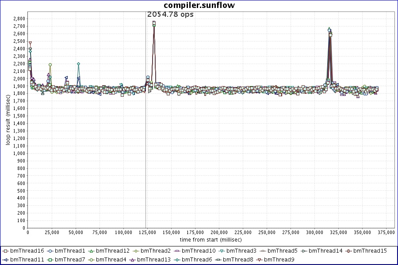
Task: Click the bmThread7 green square legend icon
Action: point(50,259)
